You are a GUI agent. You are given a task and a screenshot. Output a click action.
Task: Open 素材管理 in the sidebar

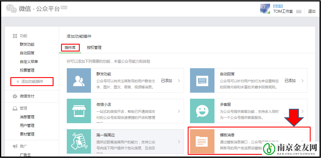point(27,134)
